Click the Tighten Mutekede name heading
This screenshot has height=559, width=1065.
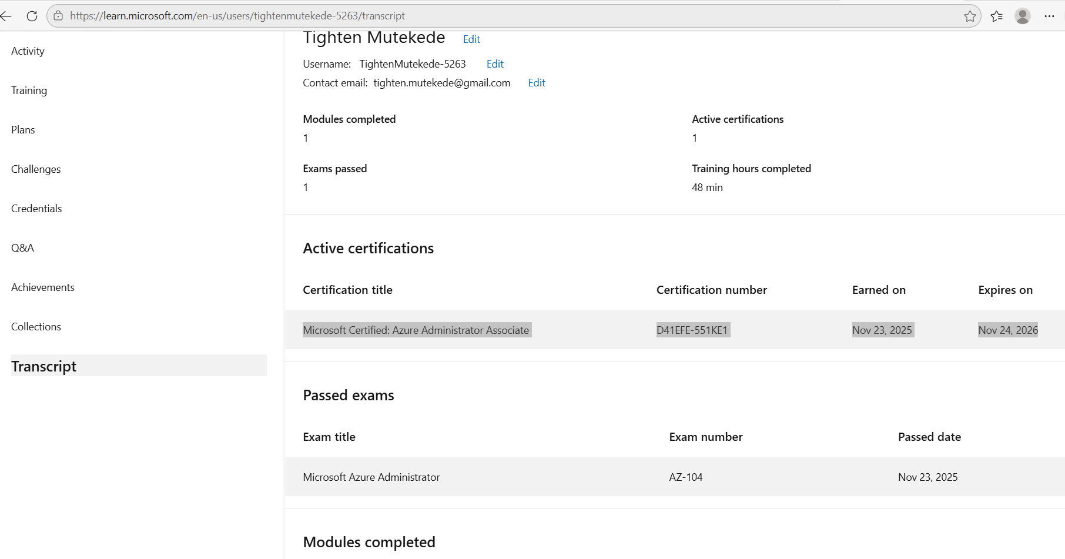(374, 38)
